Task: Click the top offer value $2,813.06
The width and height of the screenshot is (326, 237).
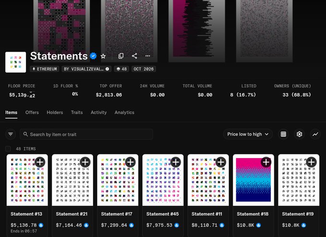Action: click(109, 95)
